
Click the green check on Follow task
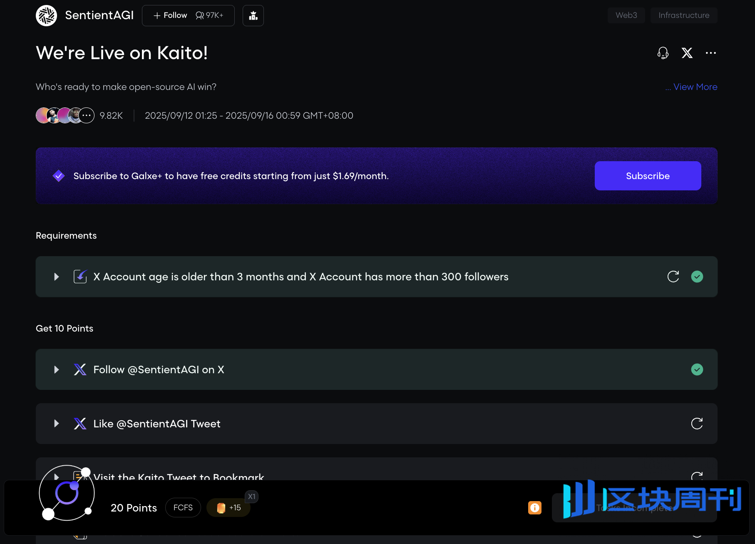pos(697,369)
